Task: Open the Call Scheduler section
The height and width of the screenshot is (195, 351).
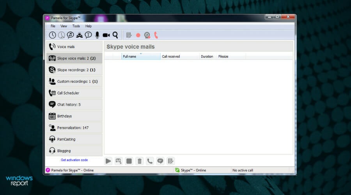Action: click(74, 93)
